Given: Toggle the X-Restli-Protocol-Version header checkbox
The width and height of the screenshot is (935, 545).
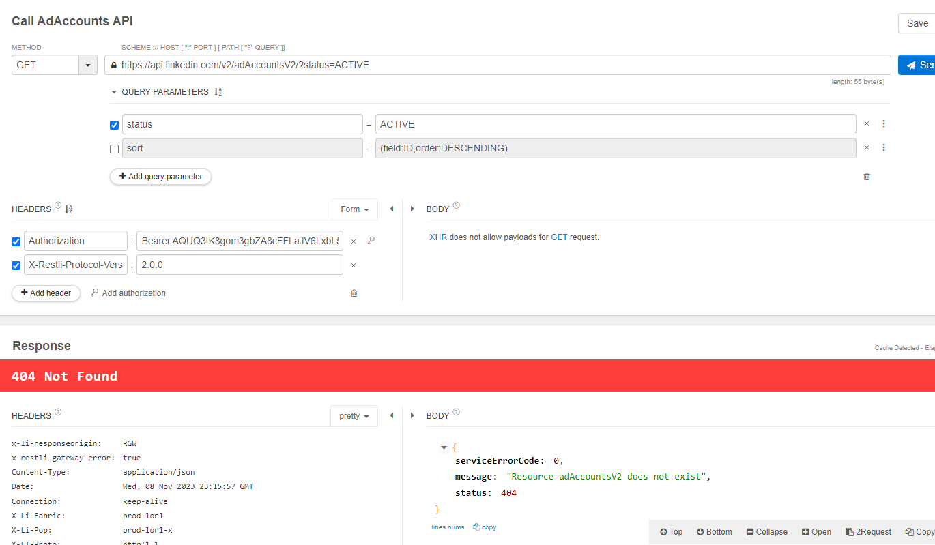Looking at the screenshot, I should pyautogui.click(x=16, y=265).
